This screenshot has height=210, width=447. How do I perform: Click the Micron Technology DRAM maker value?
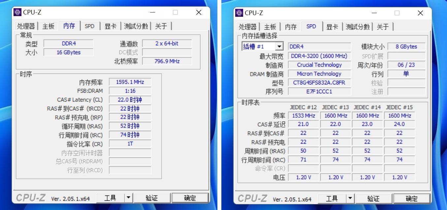tap(319, 74)
